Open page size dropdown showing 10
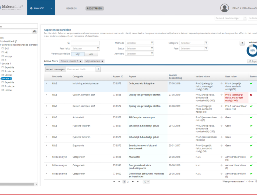This screenshot has height=195, width=257. click(x=146, y=182)
